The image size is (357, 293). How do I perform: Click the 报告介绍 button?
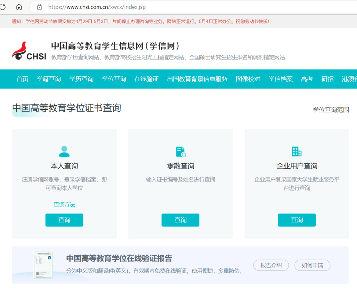[271, 265]
